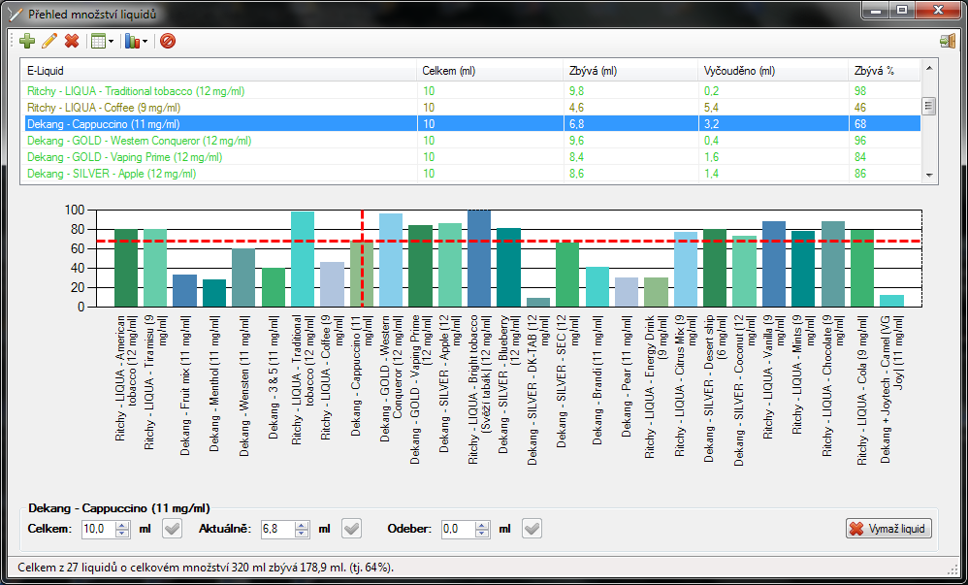This screenshot has height=585, width=968.
Task: Click the Brandi chart bar
Action: [x=597, y=286]
